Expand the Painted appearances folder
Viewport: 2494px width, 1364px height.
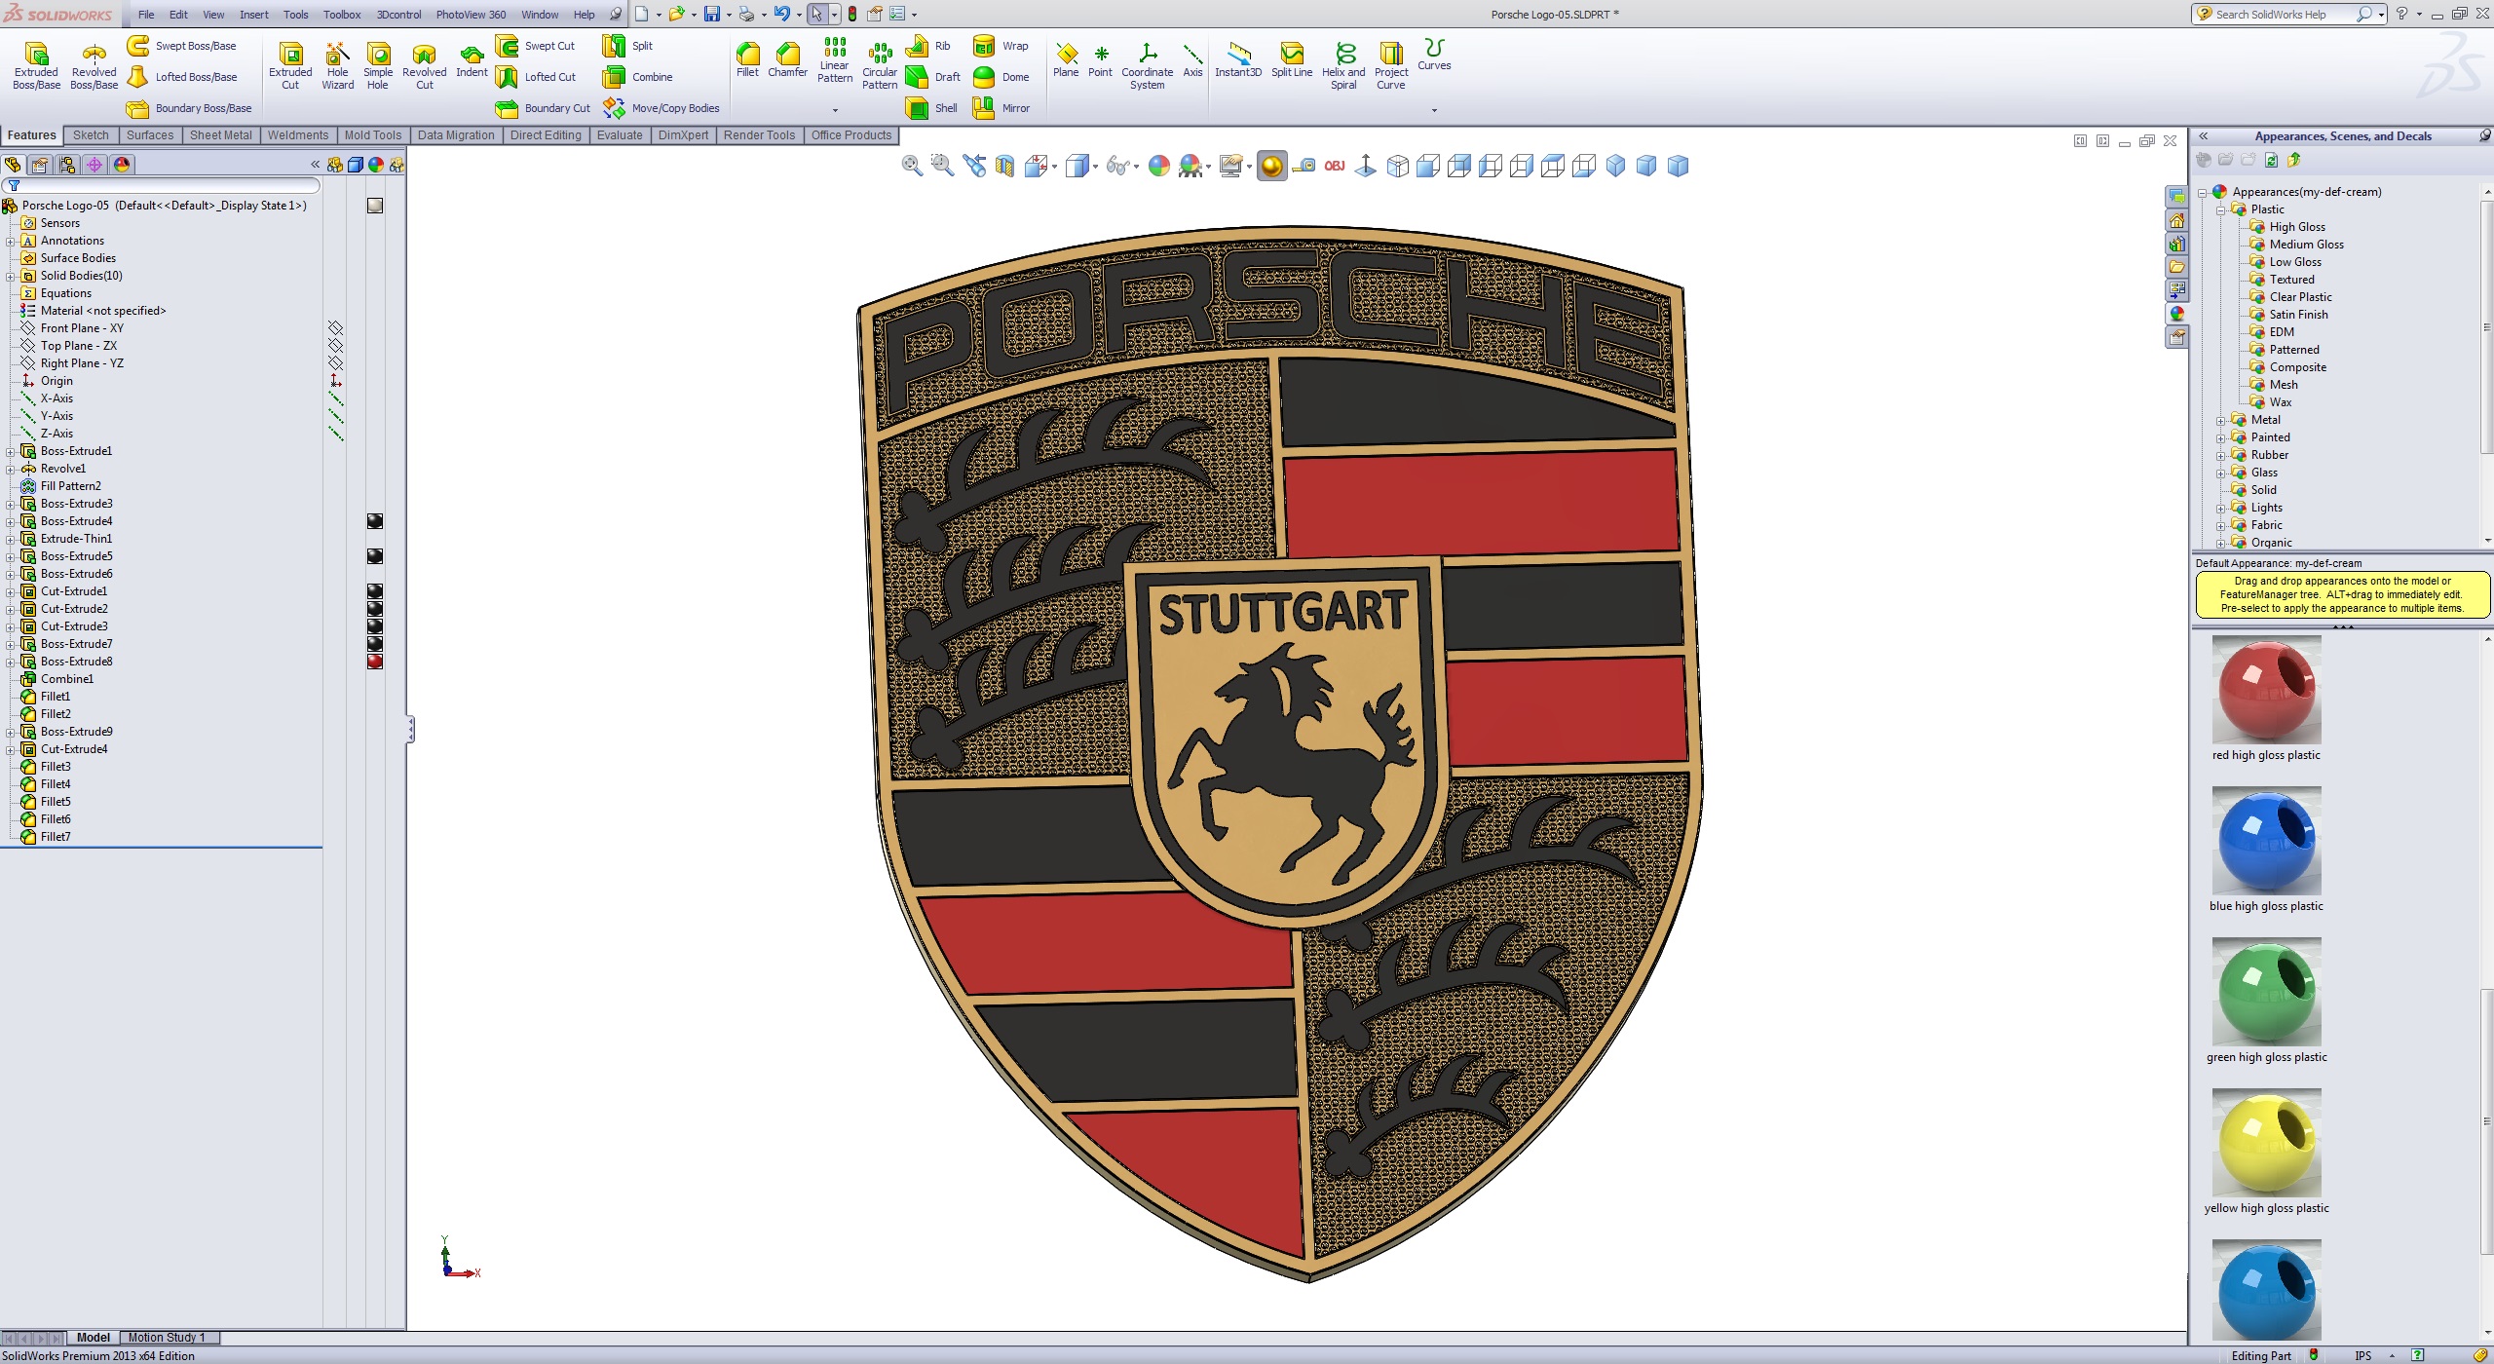[2220, 438]
